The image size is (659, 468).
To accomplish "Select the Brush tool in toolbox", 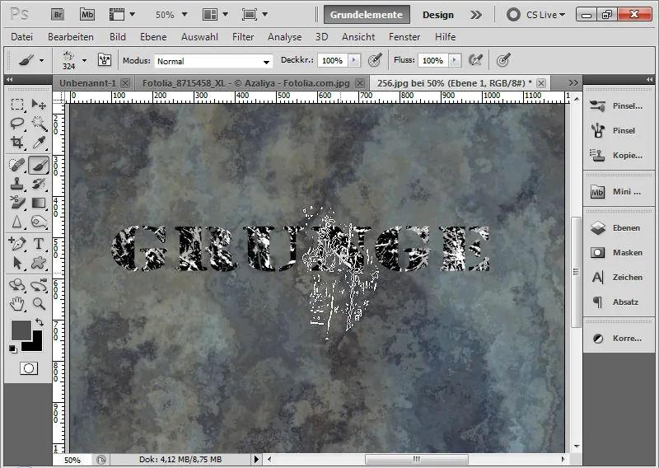I will tap(39, 165).
